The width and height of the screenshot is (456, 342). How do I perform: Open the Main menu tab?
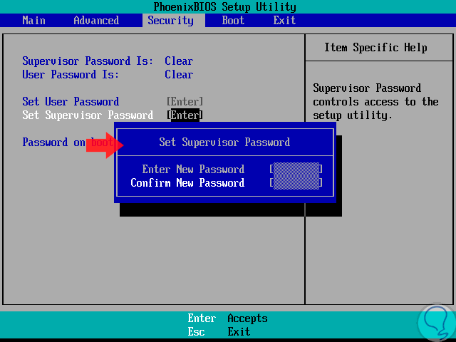click(x=33, y=21)
